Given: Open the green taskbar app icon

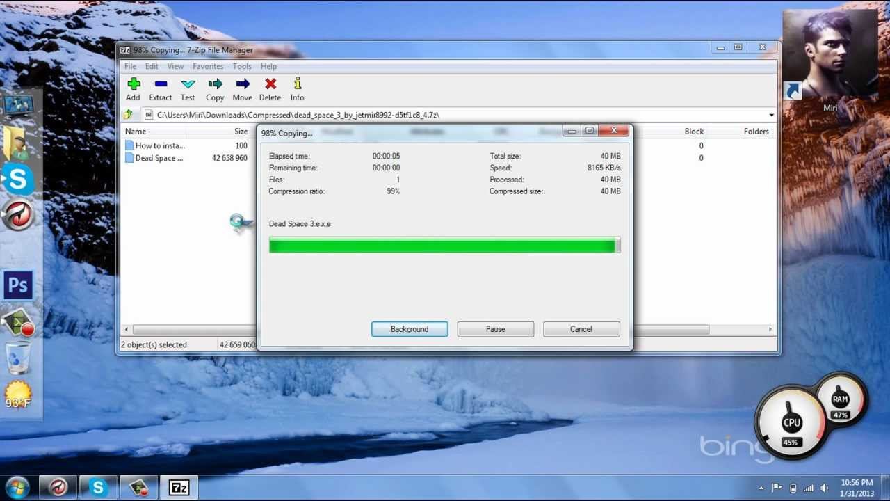Looking at the screenshot, I should point(138,488).
